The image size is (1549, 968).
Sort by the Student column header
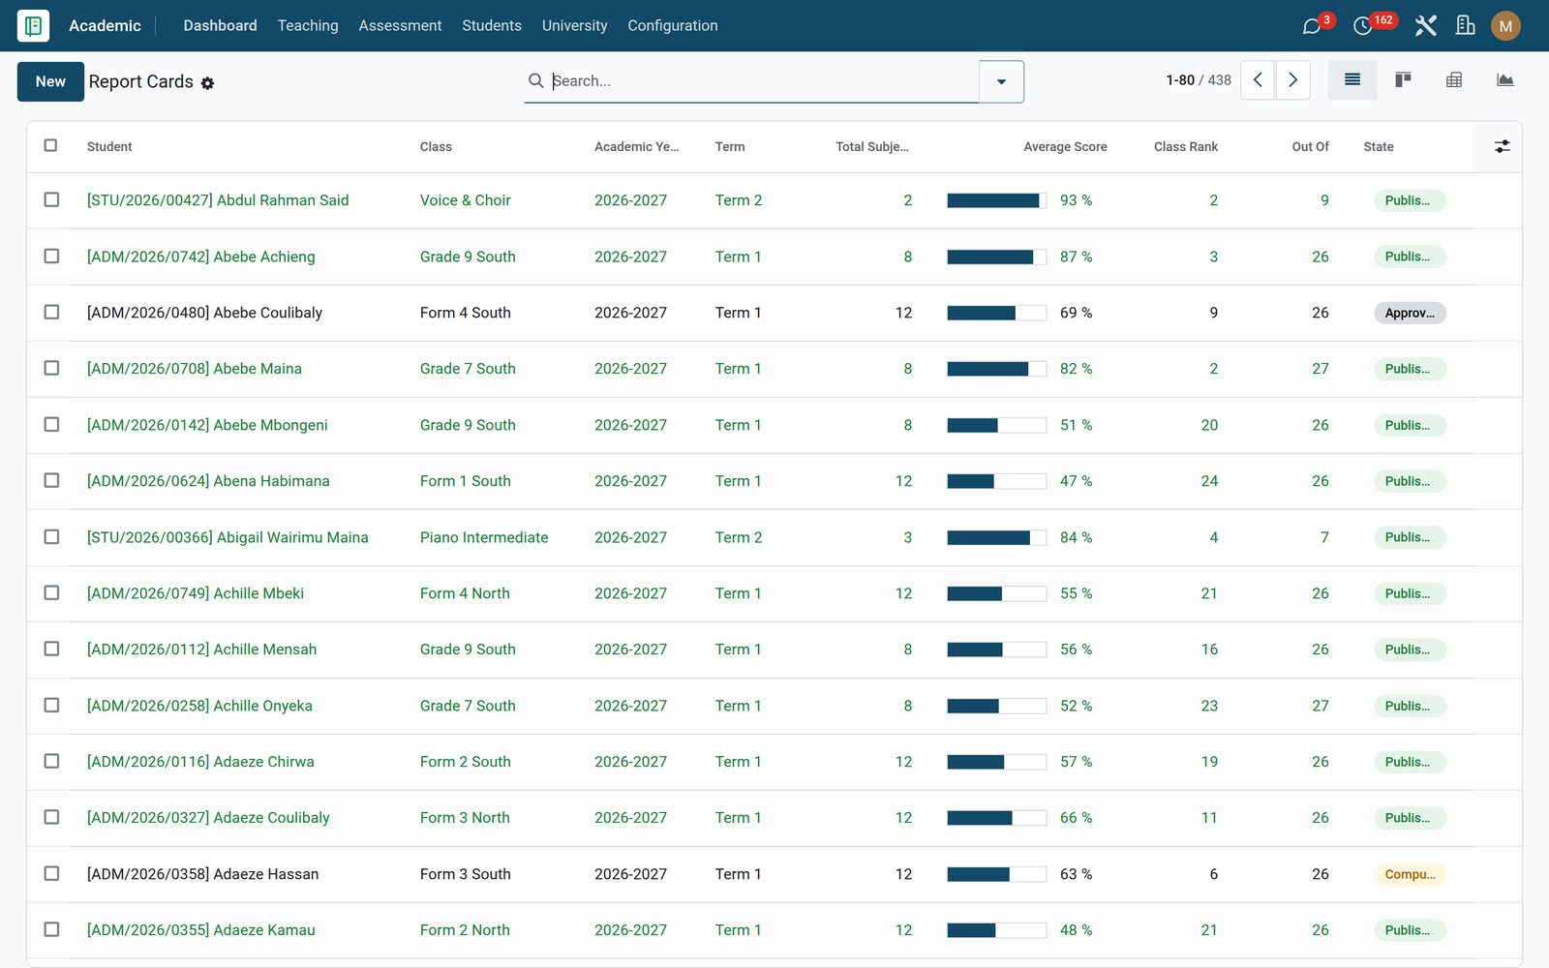109,146
